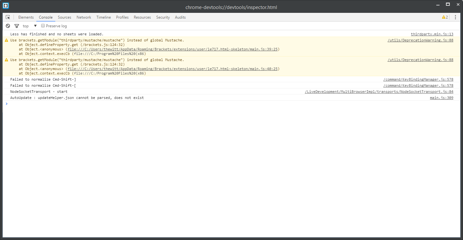
Task: Click the blue console prompt chevron
Action: (6, 103)
